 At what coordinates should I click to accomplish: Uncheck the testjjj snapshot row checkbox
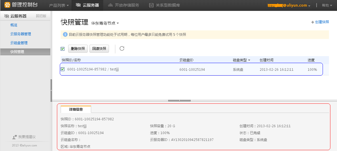tap(63, 69)
